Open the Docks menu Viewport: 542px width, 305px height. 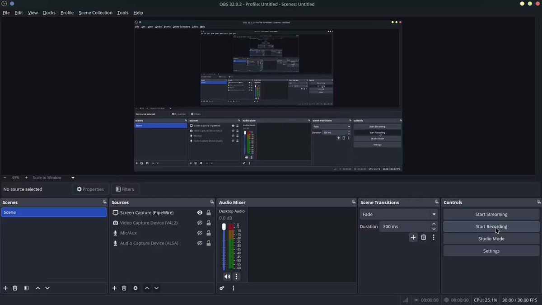coord(49,13)
